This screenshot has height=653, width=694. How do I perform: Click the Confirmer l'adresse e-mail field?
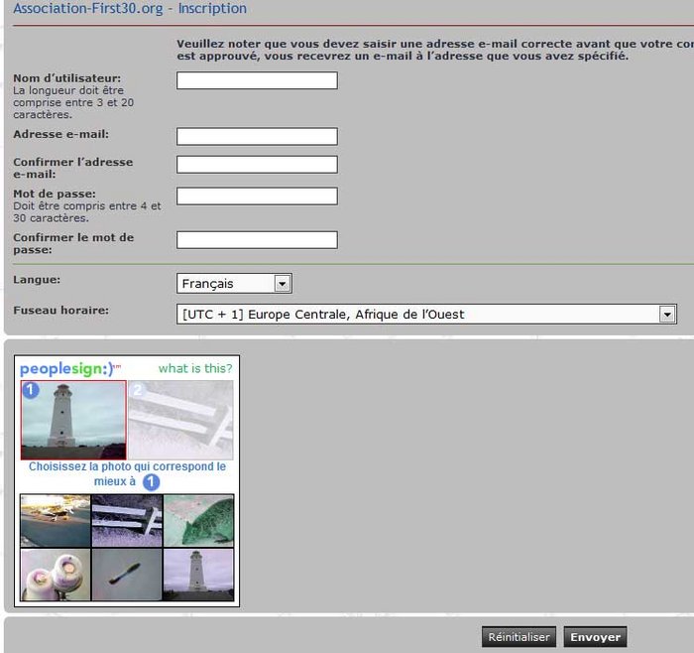(x=257, y=165)
